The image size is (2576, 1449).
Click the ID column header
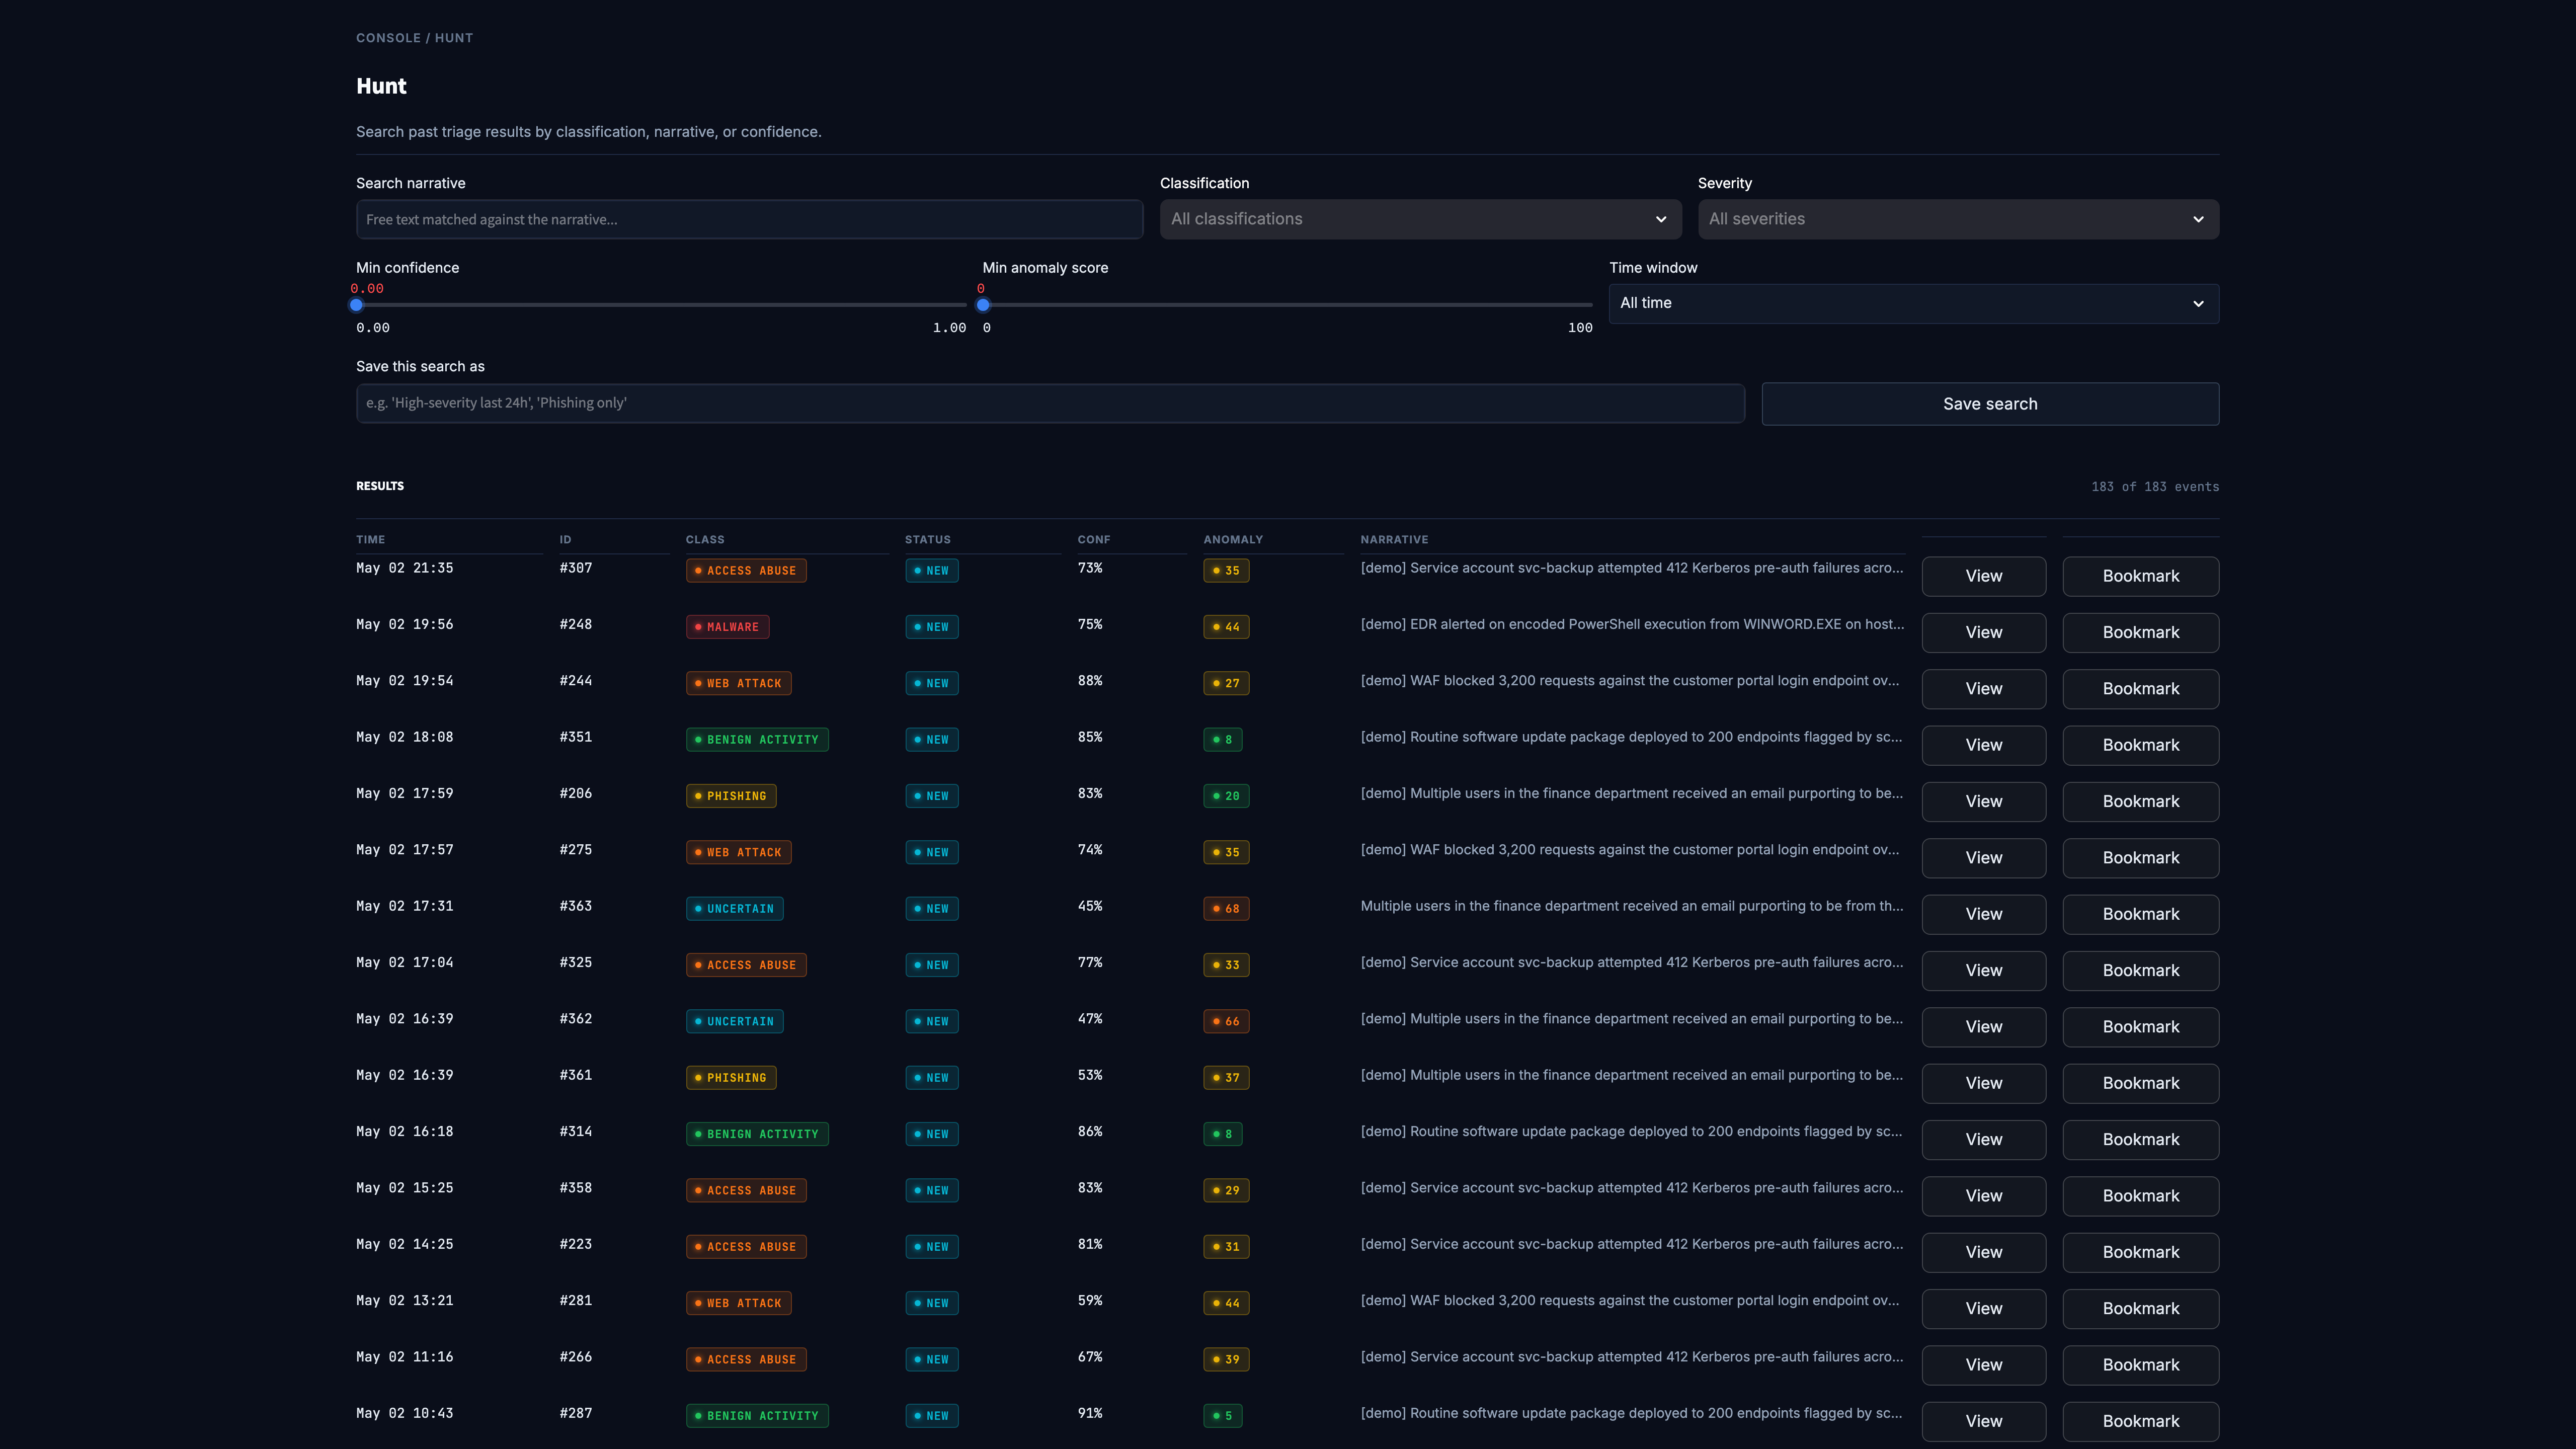566,539
